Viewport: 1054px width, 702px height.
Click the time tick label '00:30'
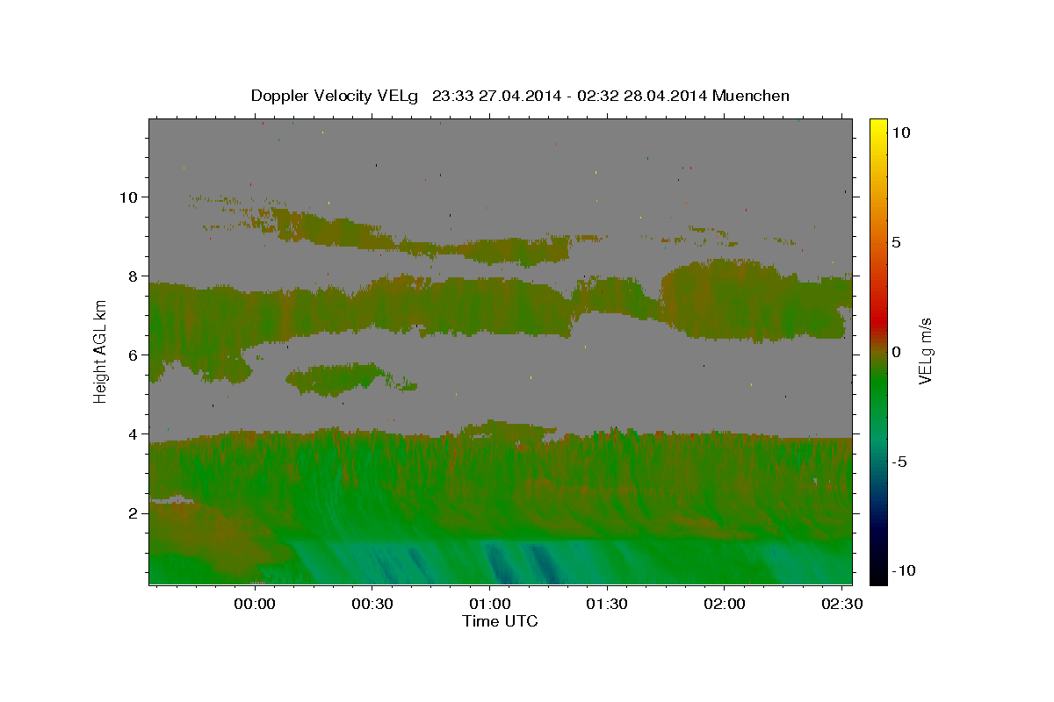[372, 605]
